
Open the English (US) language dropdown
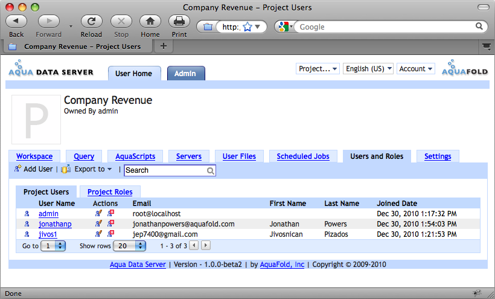(368, 68)
